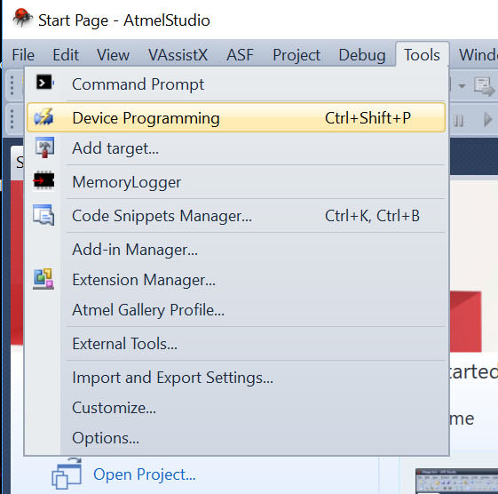Screen dimensions: 498x494
Task: Click the Open Project windows icon
Action: point(67,474)
